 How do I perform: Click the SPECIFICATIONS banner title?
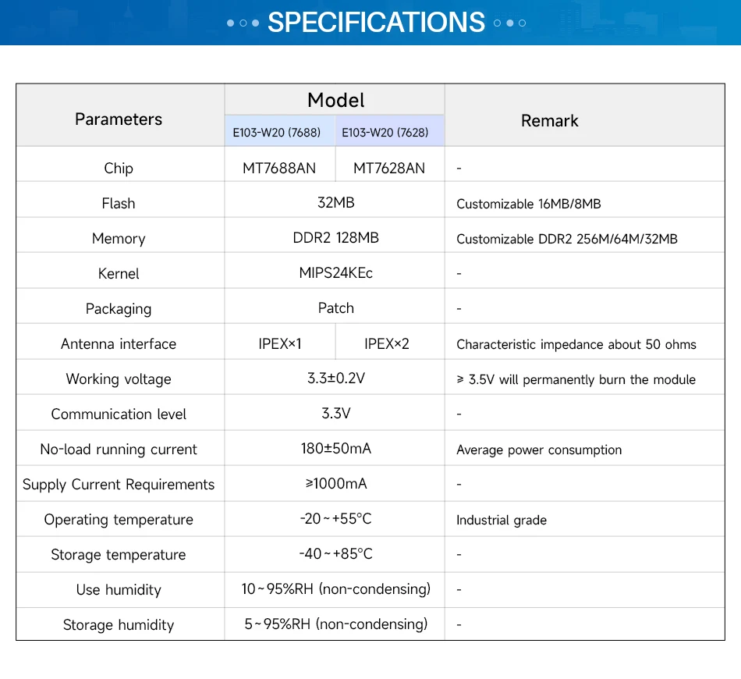coord(376,23)
